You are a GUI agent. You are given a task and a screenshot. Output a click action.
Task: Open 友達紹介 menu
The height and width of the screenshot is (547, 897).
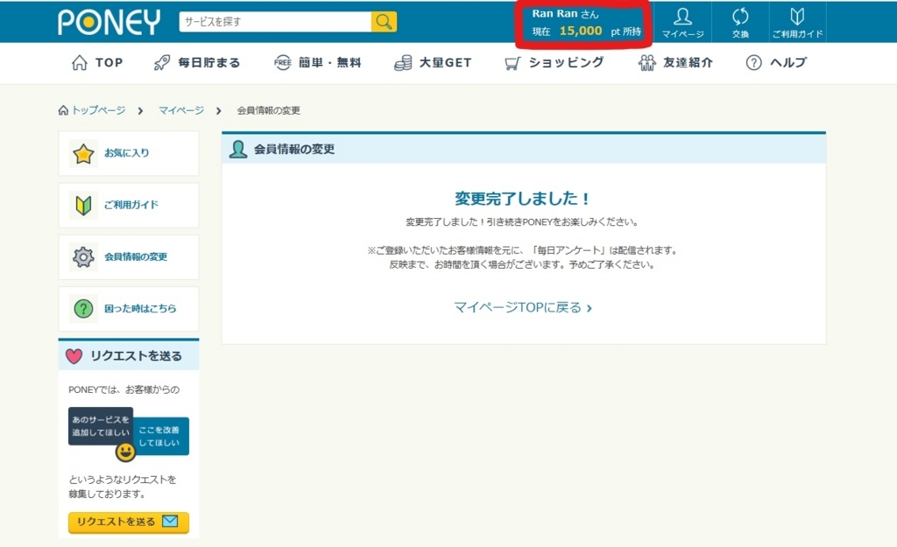coord(689,62)
